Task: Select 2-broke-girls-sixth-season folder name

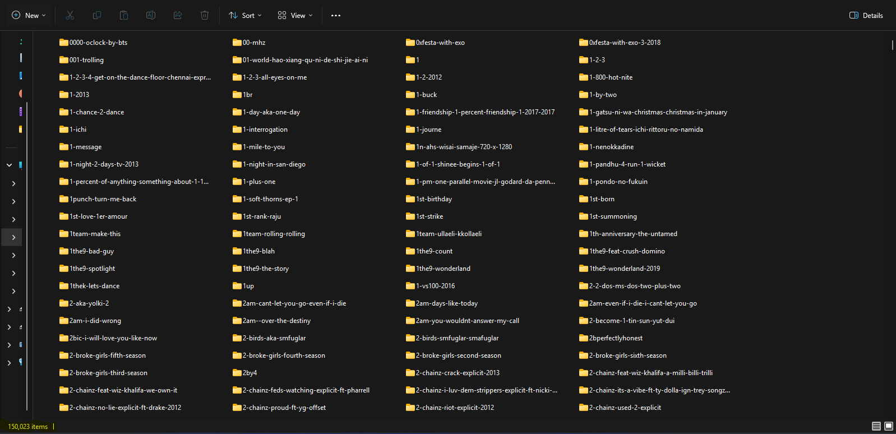Action: pyautogui.click(x=628, y=355)
